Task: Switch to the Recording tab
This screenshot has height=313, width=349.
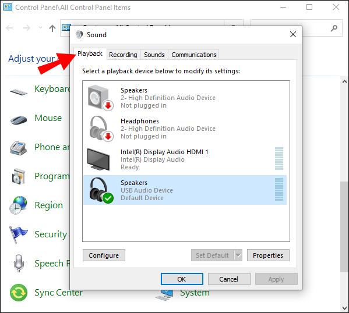Action: pos(123,55)
